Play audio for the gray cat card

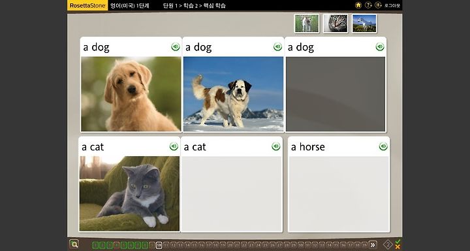pyautogui.click(x=174, y=146)
